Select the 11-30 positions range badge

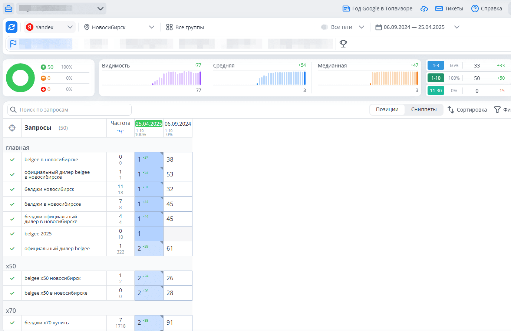point(436,91)
